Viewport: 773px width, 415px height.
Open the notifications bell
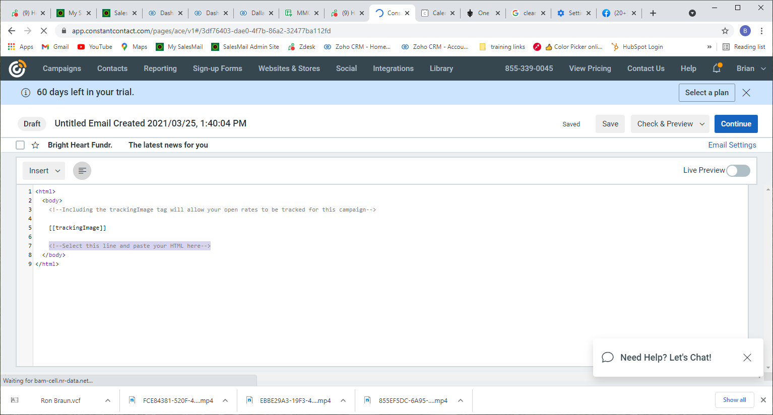pos(717,68)
